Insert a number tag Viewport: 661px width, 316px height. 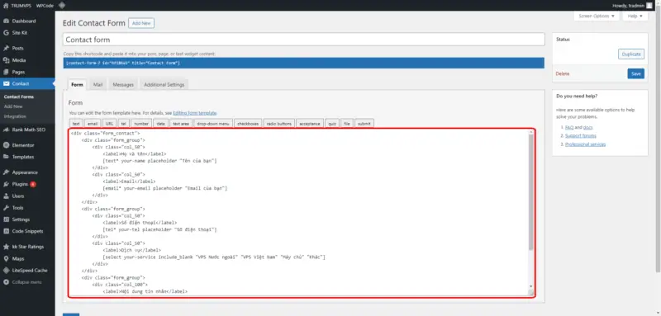click(141, 124)
